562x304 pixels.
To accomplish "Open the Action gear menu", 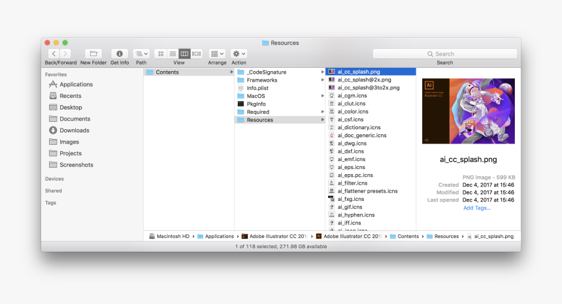I will tap(239, 53).
